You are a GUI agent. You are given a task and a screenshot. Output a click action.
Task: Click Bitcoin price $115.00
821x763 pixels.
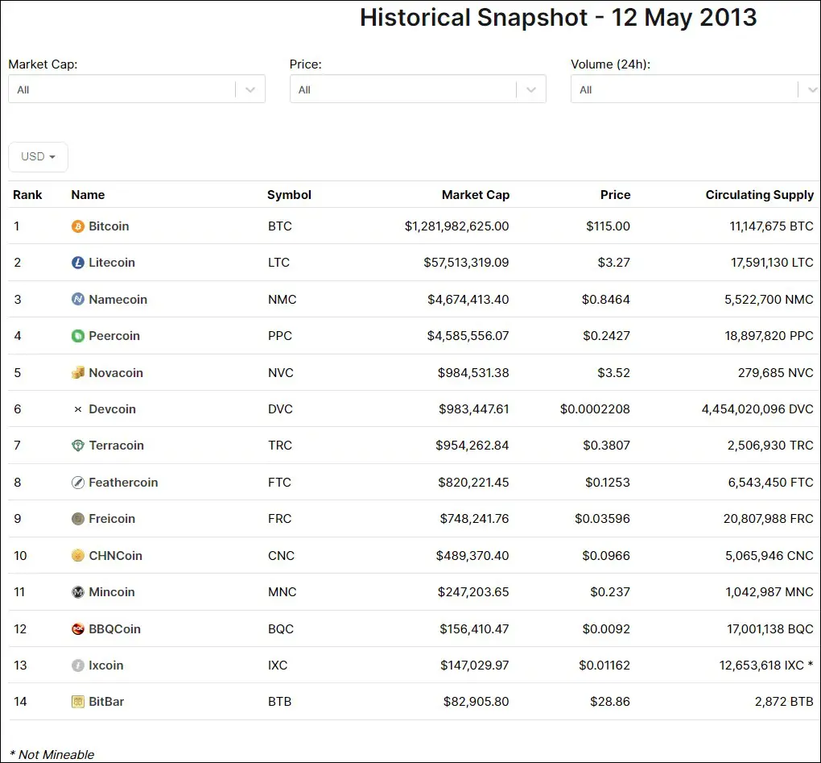[608, 226]
